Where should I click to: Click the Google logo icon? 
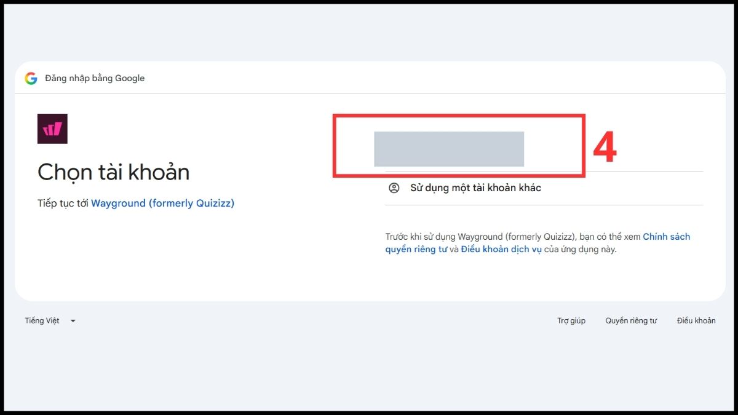(31, 78)
